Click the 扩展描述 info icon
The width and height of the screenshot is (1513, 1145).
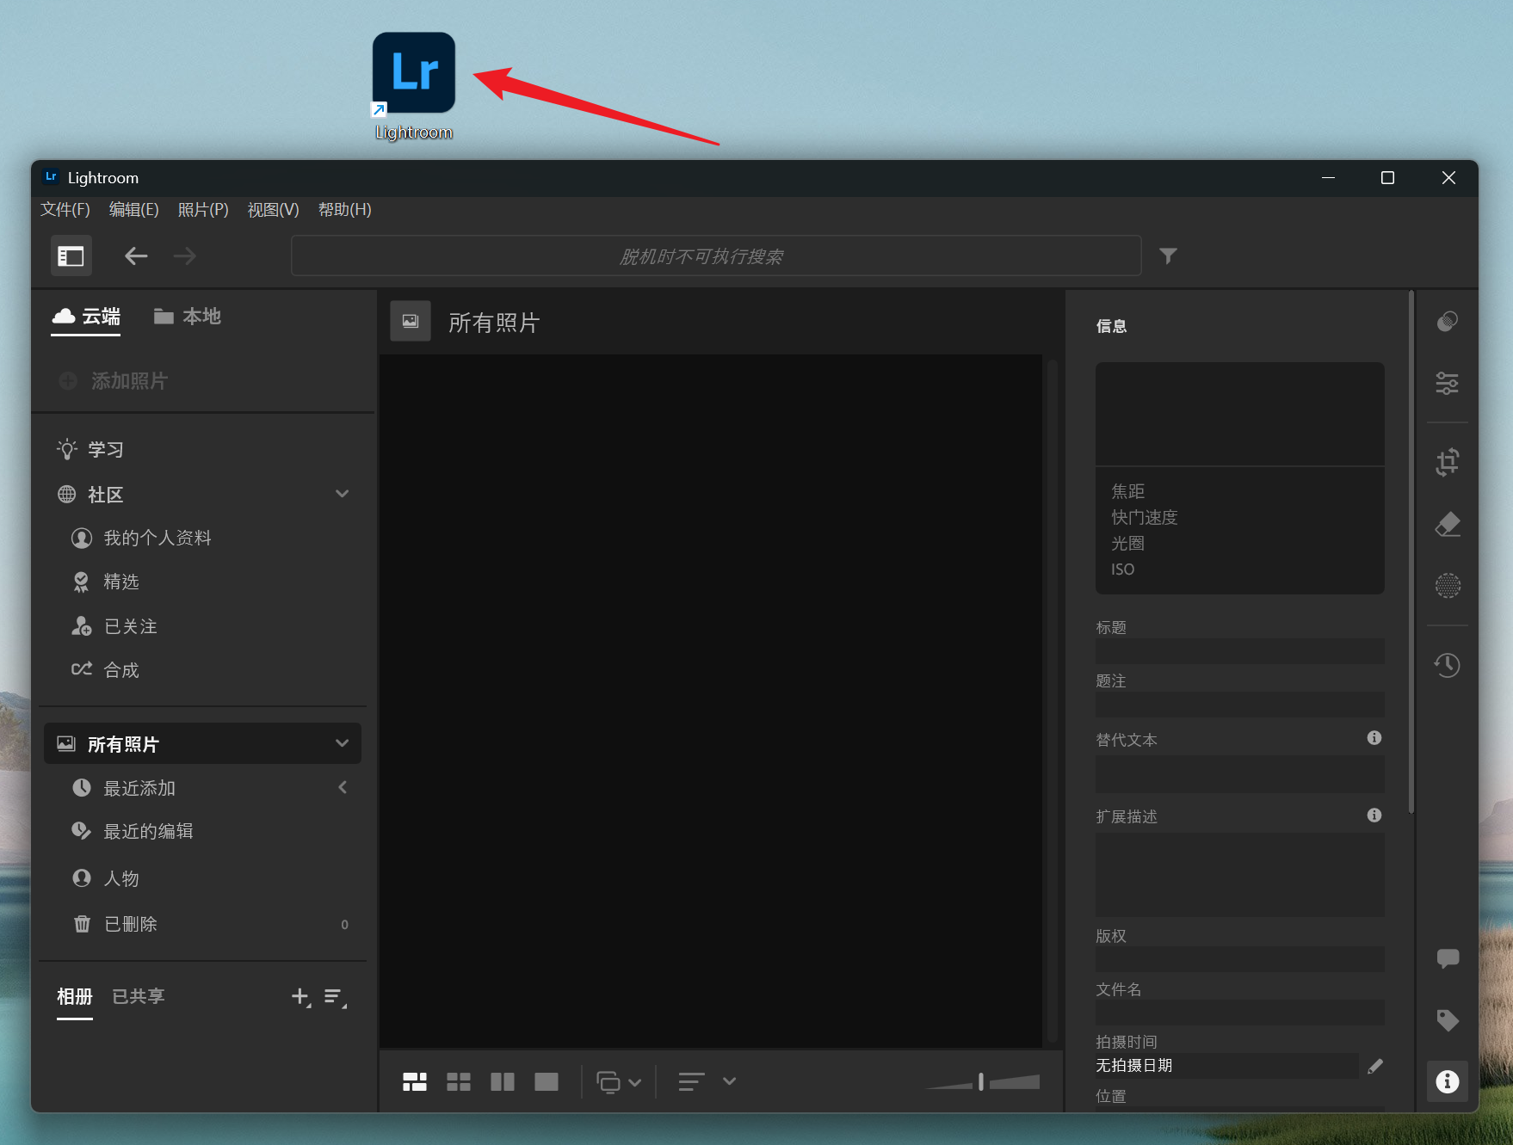(1374, 815)
